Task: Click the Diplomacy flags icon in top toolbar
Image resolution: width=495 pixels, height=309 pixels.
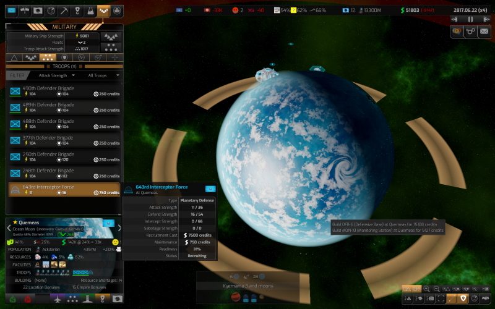Action: 25,11
